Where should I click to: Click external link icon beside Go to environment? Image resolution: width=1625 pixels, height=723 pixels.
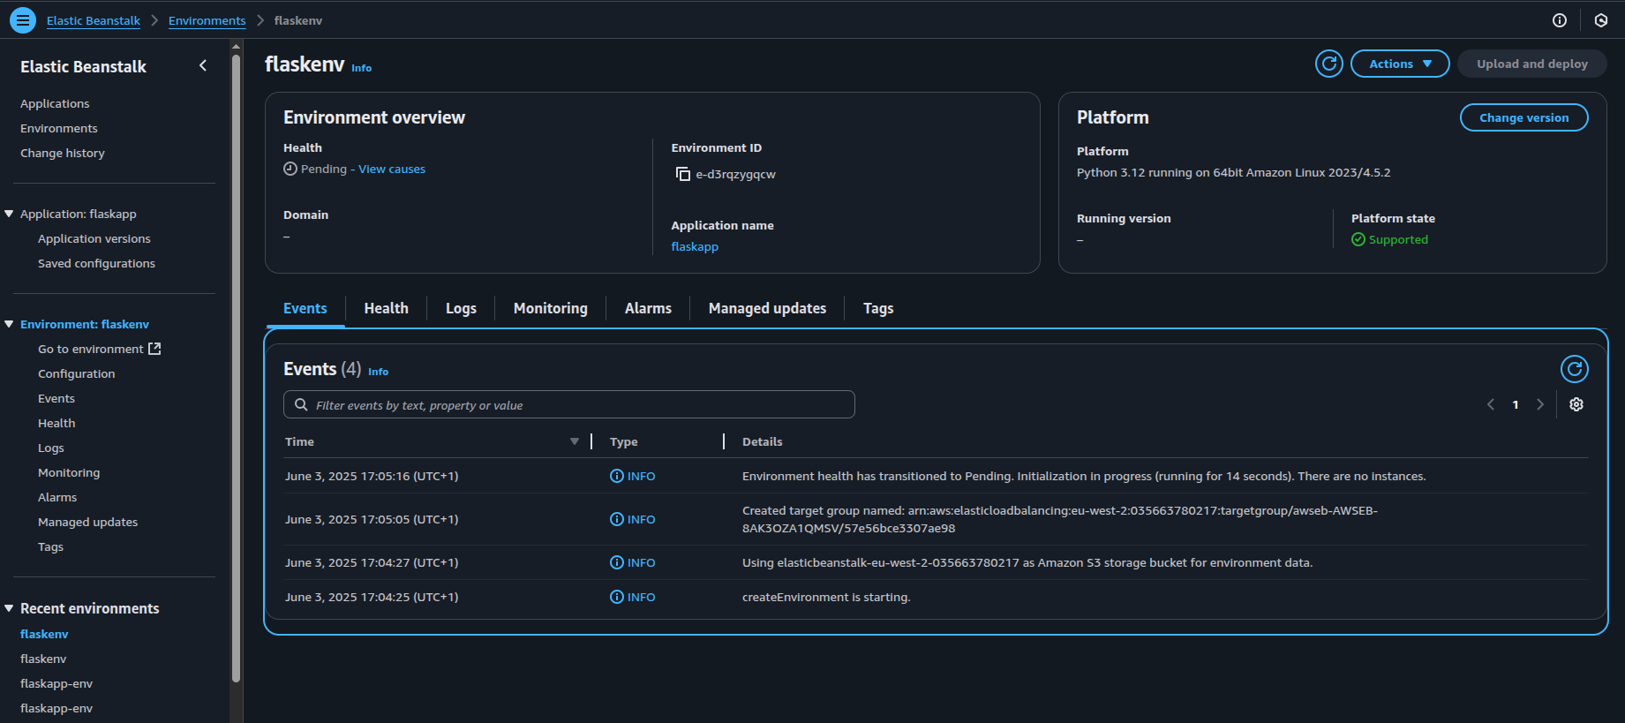click(154, 349)
